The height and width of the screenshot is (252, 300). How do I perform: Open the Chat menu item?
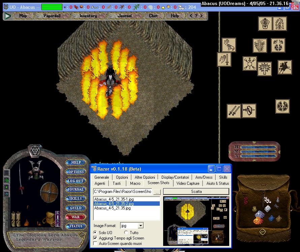coord(153,16)
